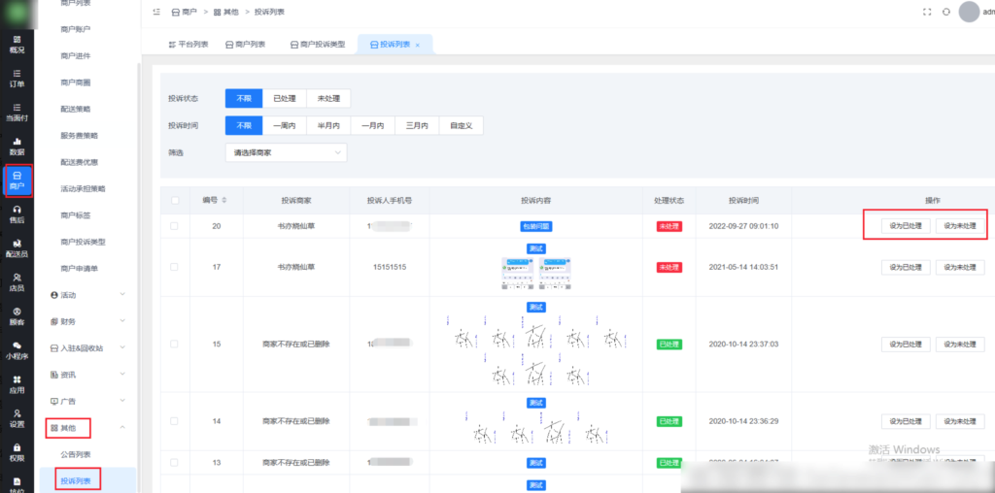Check the row checkbox for complaint 20
The image size is (995, 493).
[x=175, y=226]
